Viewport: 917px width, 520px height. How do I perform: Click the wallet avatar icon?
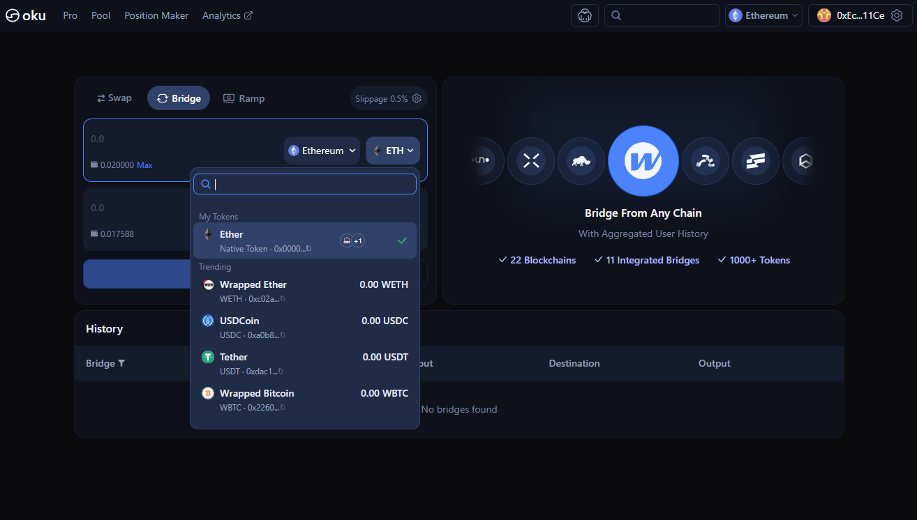click(x=824, y=15)
